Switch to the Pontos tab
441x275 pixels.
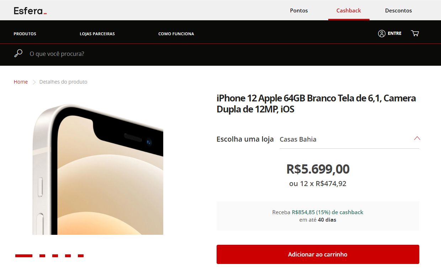point(299,10)
